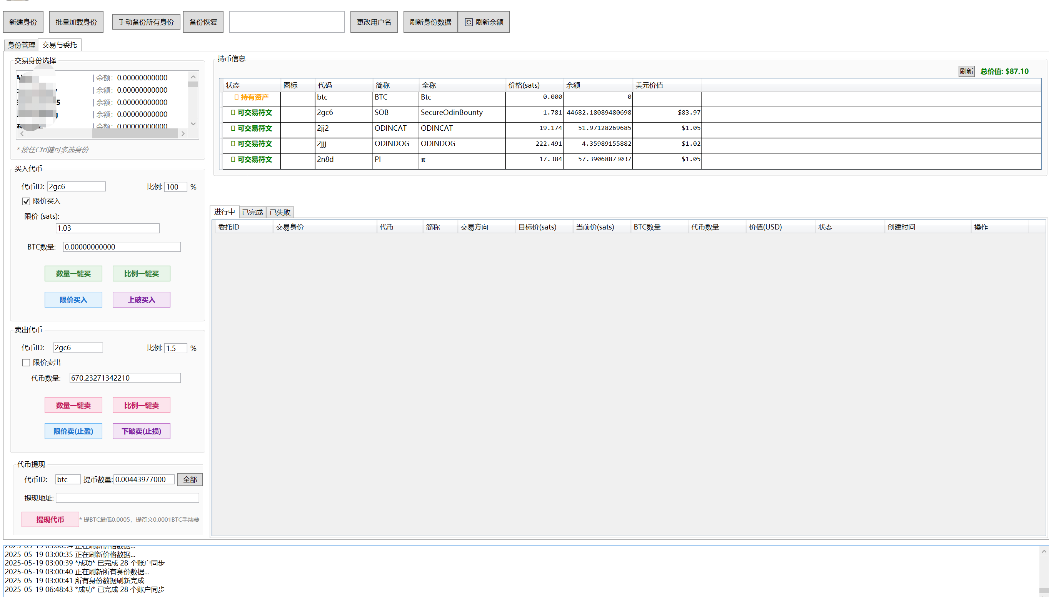Click the 全部 button
This screenshot has height=597, width=1049.
pyautogui.click(x=190, y=480)
